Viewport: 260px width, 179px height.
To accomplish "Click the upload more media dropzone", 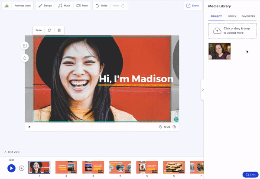I will pos(232,31).
